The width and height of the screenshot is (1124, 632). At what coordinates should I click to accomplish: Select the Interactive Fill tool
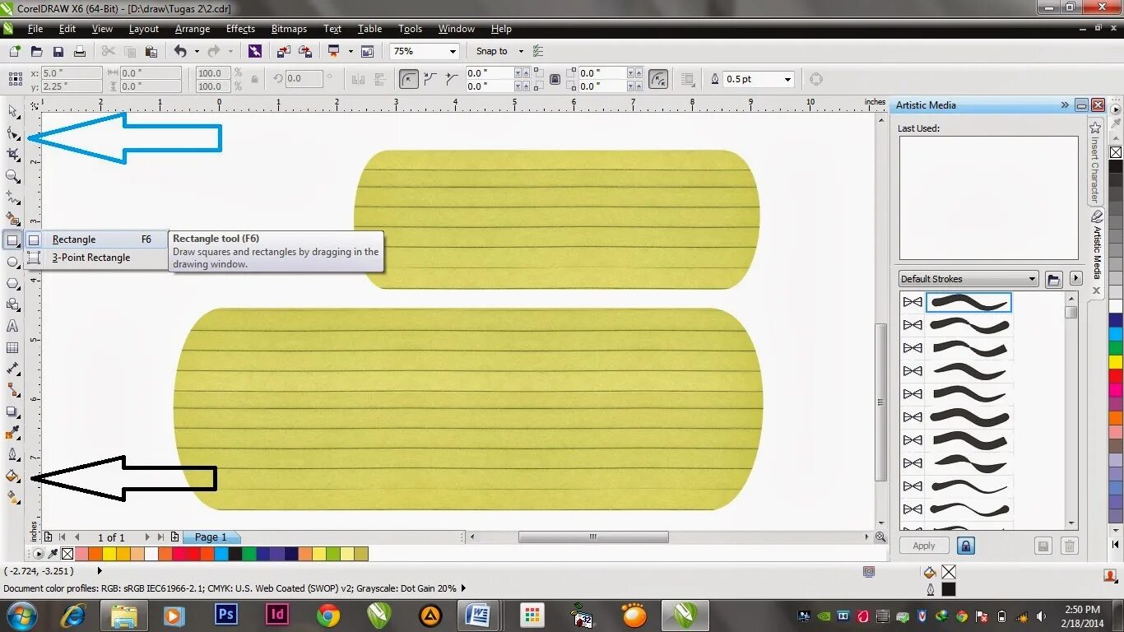pos(12,497)
